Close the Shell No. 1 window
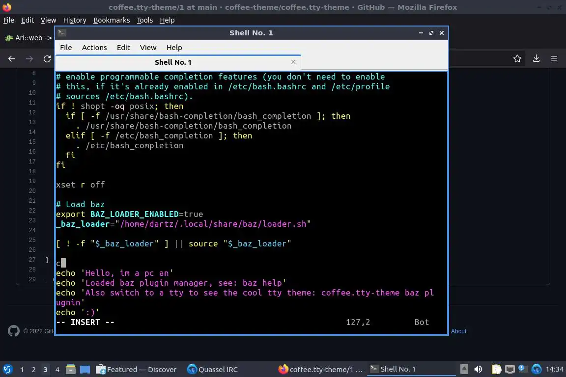The image size is (566, 377). (x=442, y=33)
